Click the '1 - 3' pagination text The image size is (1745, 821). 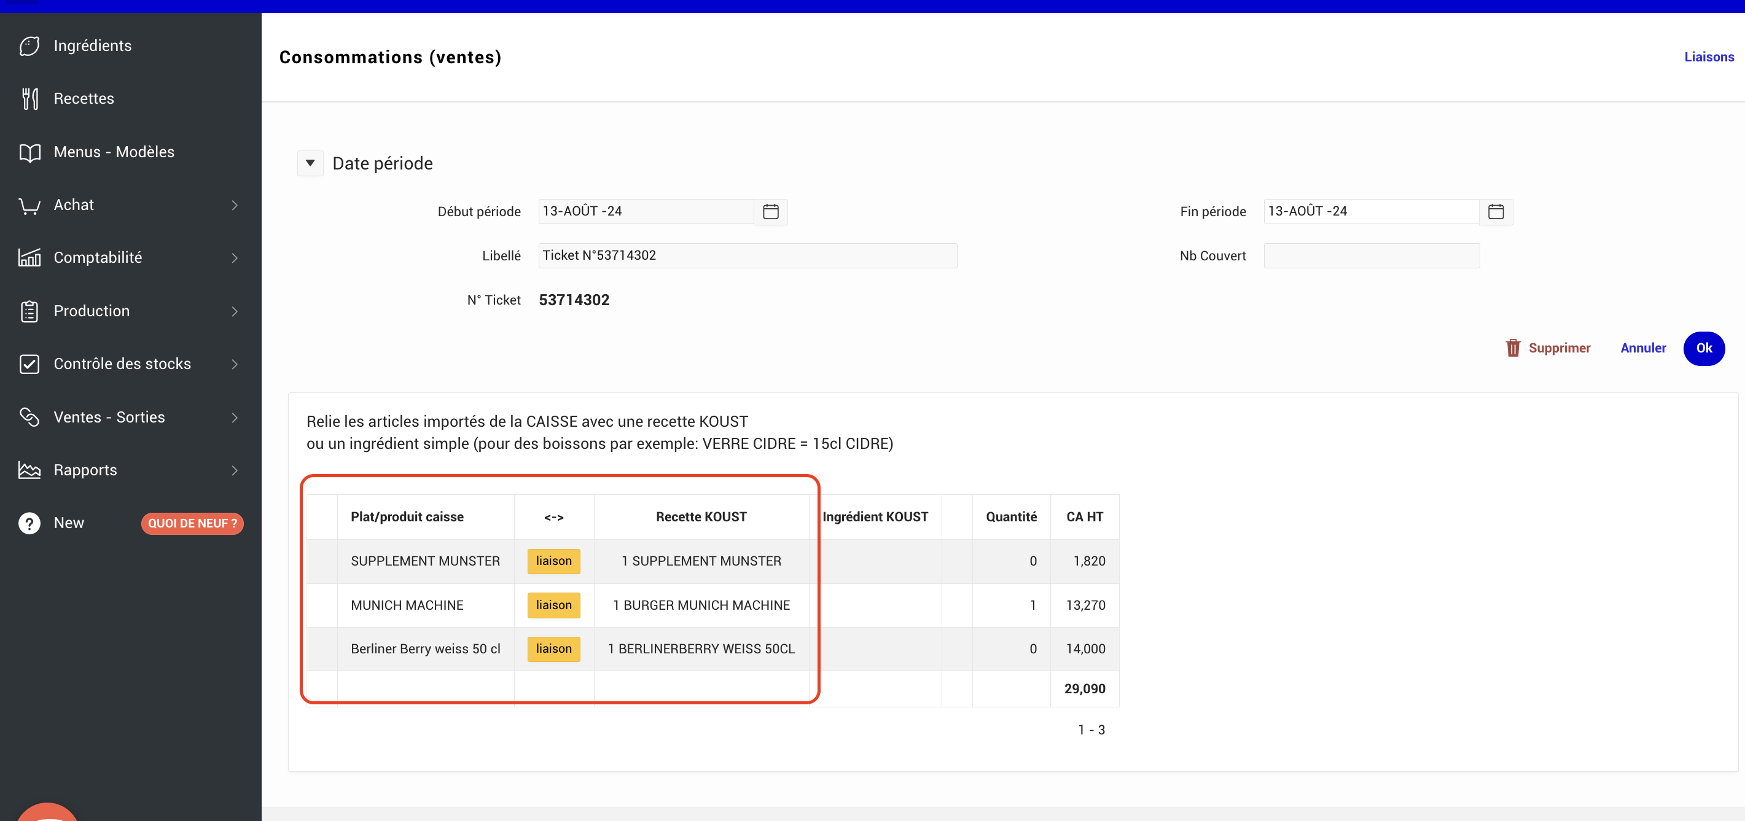pos(1091,730)
